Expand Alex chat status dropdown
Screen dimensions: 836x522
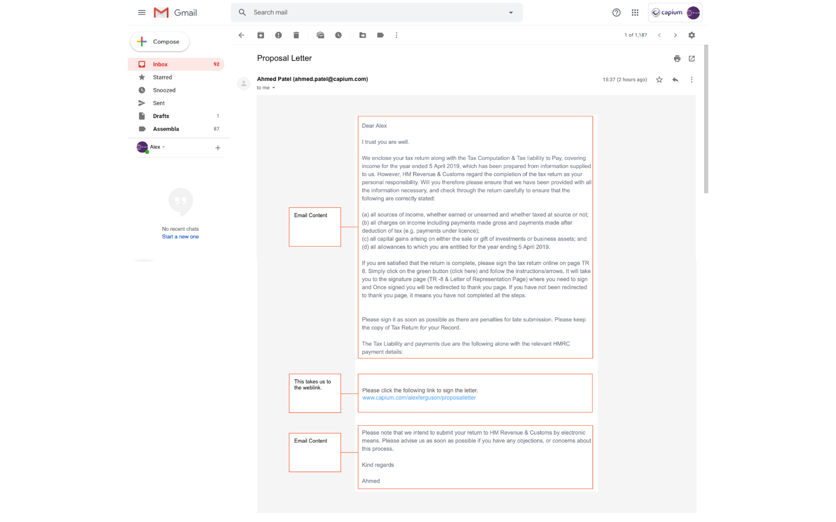pyautogui.click(x=164, y=147)
